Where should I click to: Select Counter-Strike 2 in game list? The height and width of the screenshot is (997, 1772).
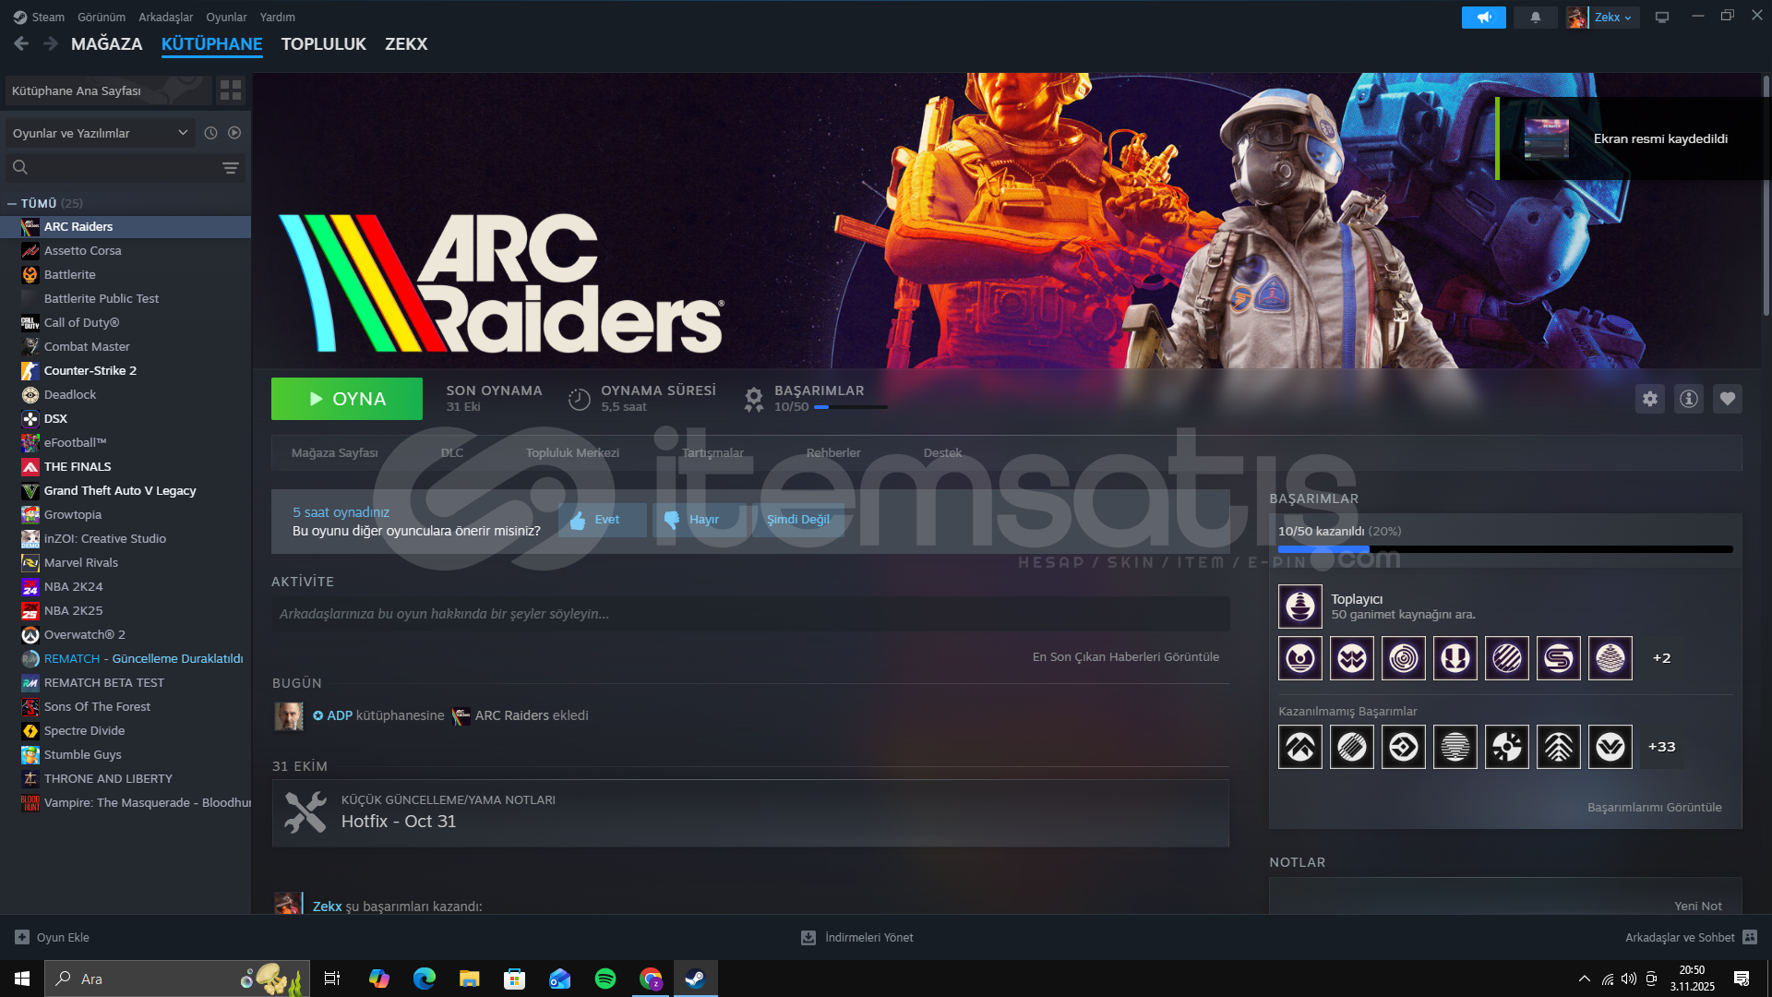[90, 370]
